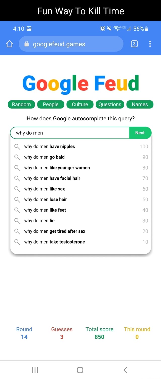Screen dimensions: 161x379
Task: Click the Google Feud logo
Action: [80, 83]
